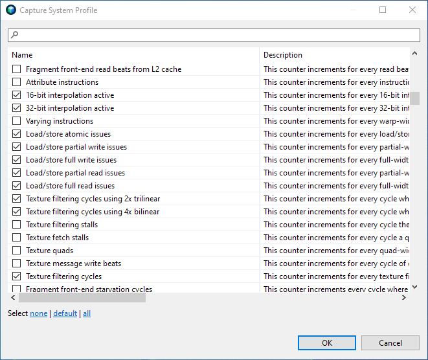Screen dimensions: 428x360
Task: Check the Texture filtering stalls box
Action: (17, 225)
